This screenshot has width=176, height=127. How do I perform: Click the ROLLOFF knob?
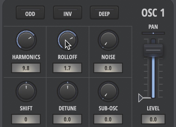tap(68, 40)
